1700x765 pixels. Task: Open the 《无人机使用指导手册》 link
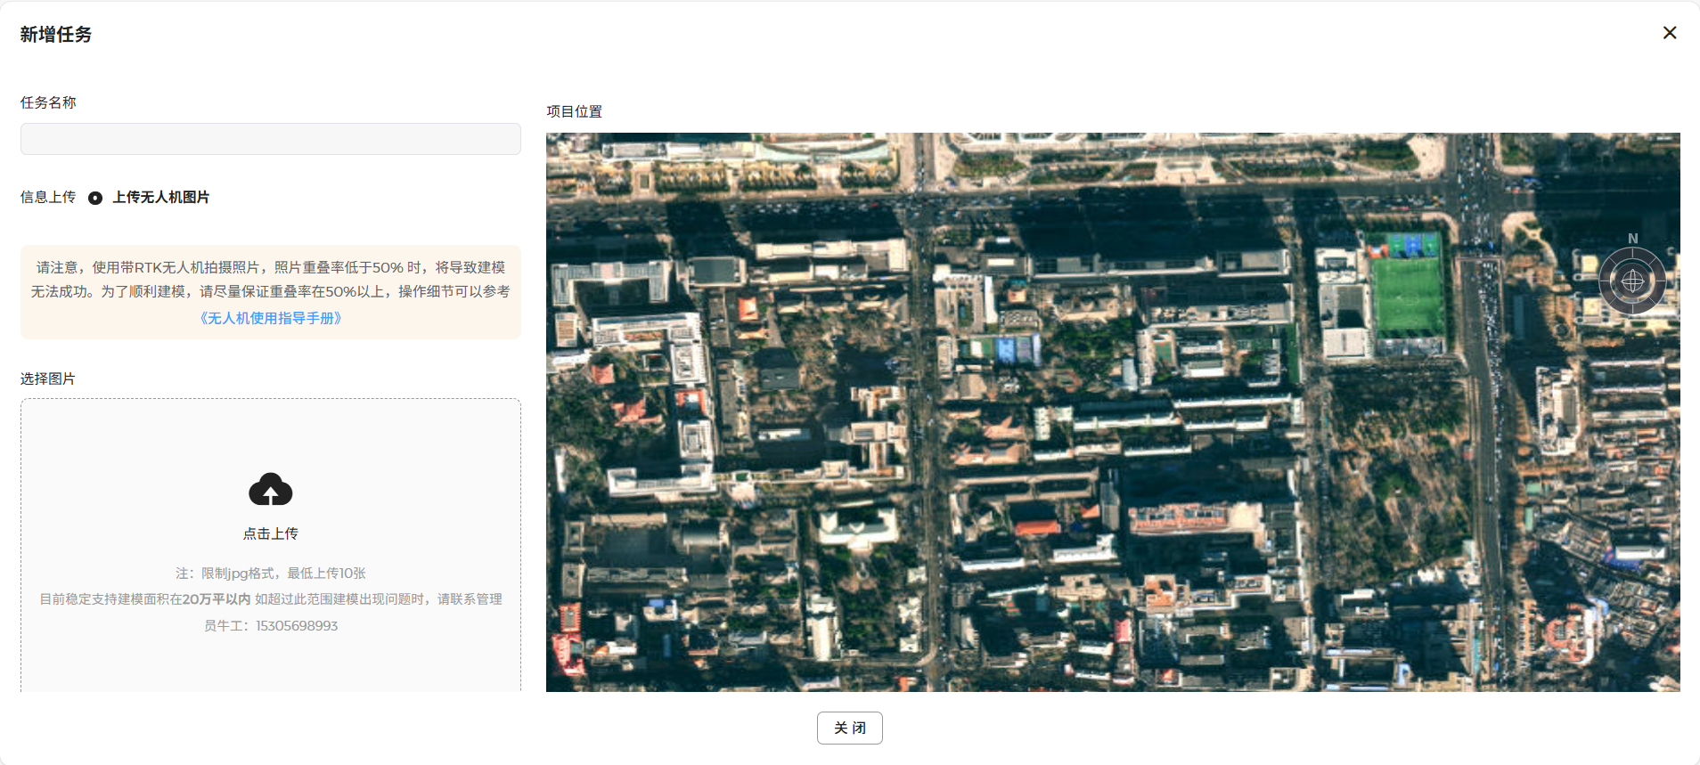coord(271,318)
